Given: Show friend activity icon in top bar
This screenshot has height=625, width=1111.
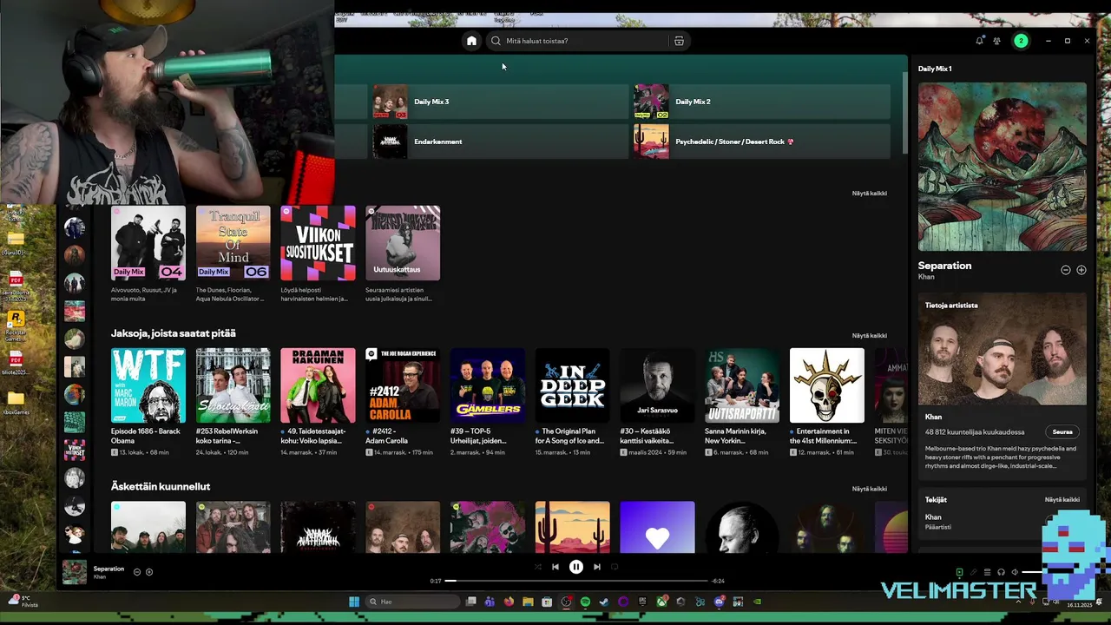Looking at the screenshot, I should (997, 41).
